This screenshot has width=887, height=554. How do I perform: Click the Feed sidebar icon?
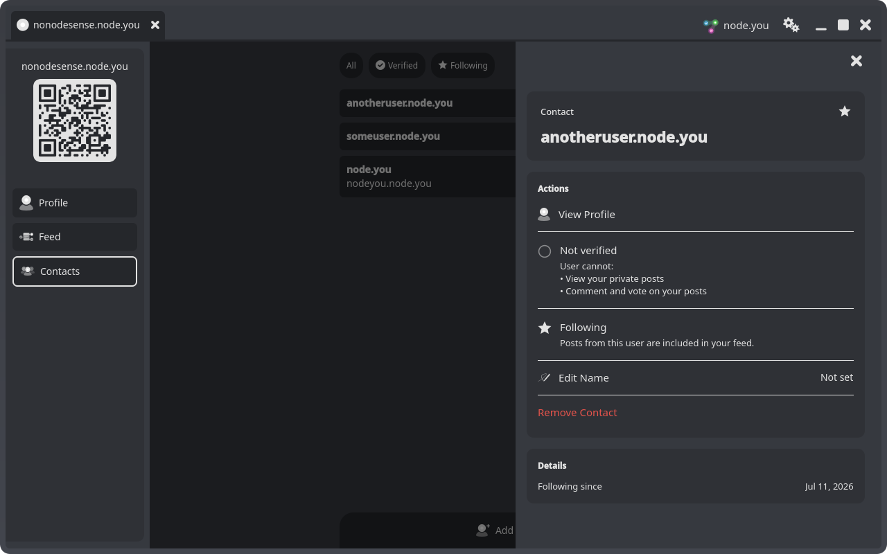(x=26, y=237)
